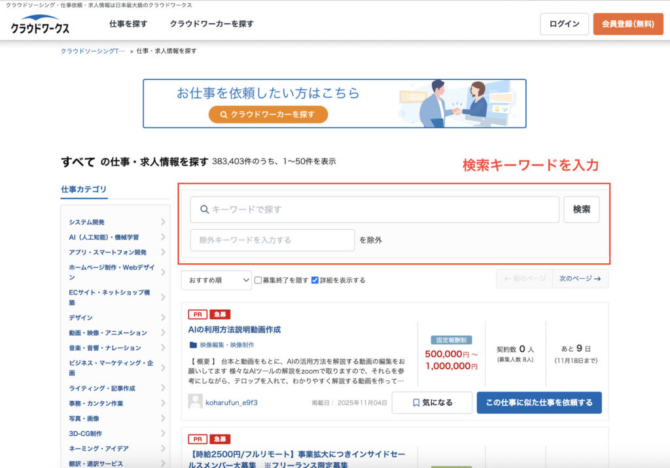Image resolution: width=670 pixels, height=468 pixels.
Task: Click the folder icon beside 映像編集・映像制作
Action: (x=193, y=344)
